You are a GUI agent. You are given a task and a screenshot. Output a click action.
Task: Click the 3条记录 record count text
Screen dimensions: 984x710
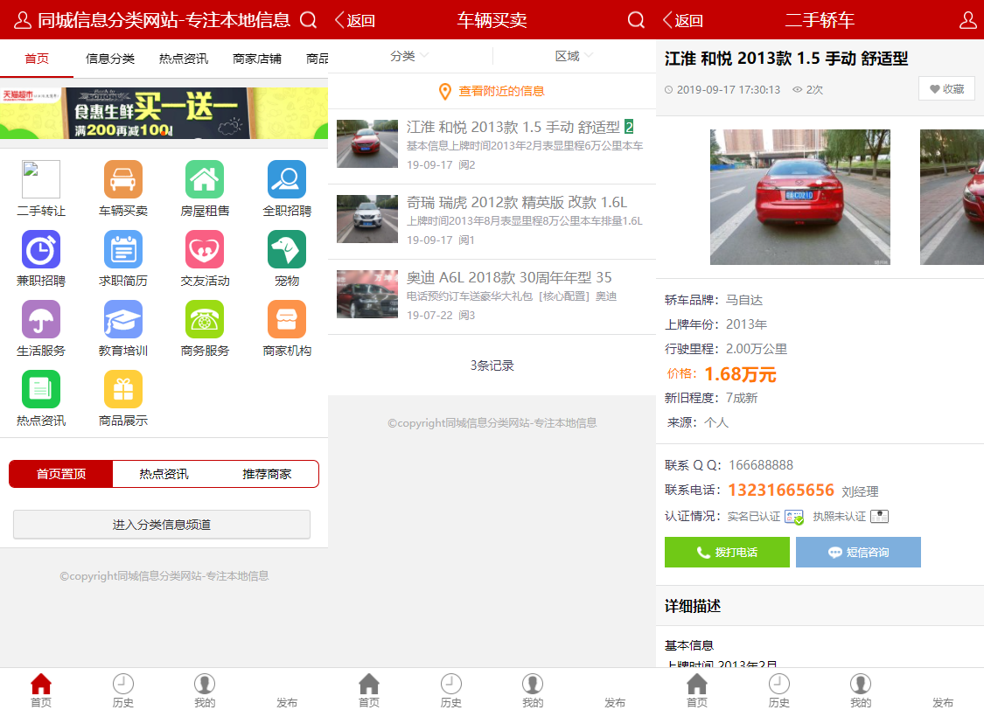492,365
